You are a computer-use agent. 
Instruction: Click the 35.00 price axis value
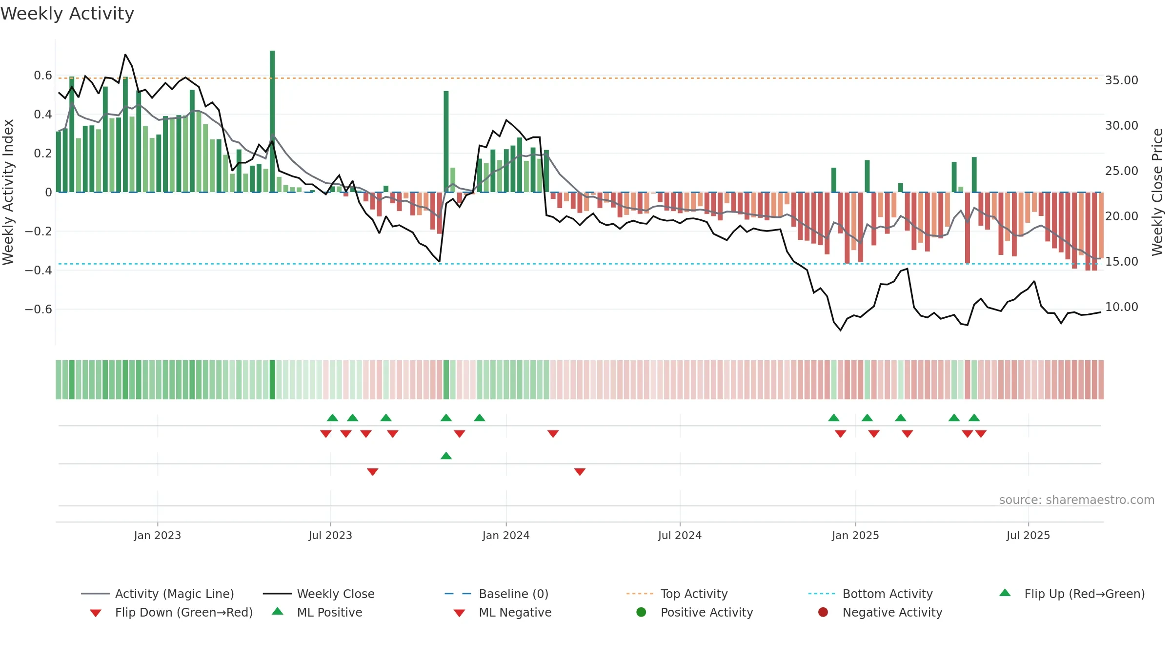(x=1121, y=80)
